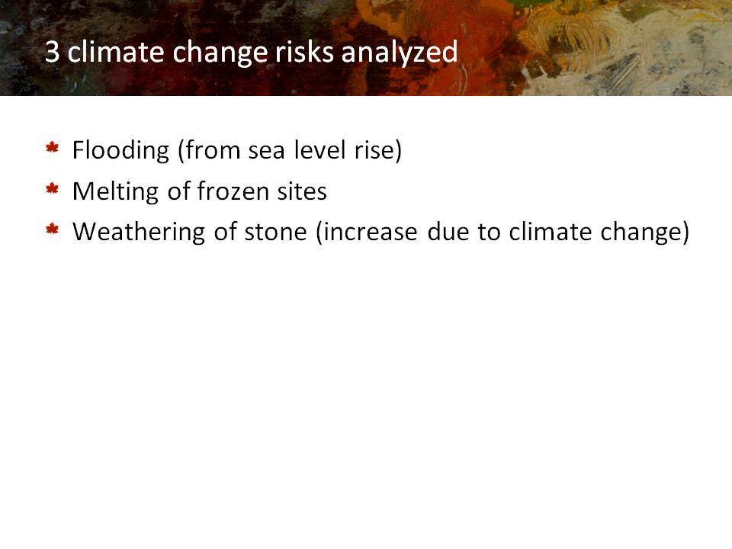Click the maple leaf bullet beside Melting
Image resolution: width=732 pixels, height=549 pixels.
pyautogui.click(x=53, y=188)
